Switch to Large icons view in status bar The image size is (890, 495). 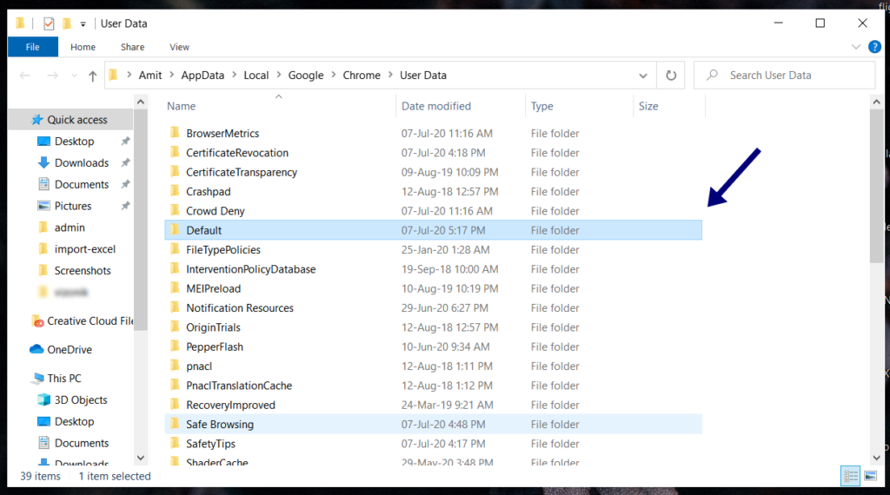[x=871, y=476]
